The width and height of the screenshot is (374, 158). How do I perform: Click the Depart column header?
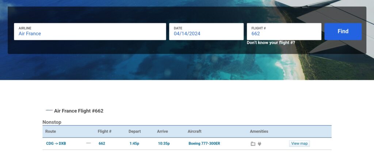[x=134, y=131]
